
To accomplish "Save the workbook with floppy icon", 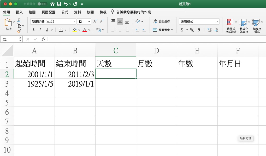I will point(59,4).
